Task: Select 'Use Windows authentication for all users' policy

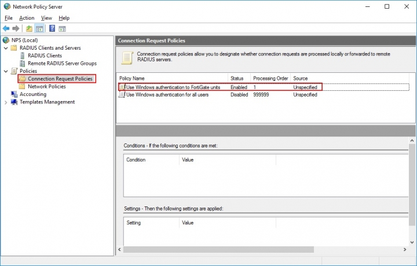Action: pyautogui.click(x=167, y=94)
